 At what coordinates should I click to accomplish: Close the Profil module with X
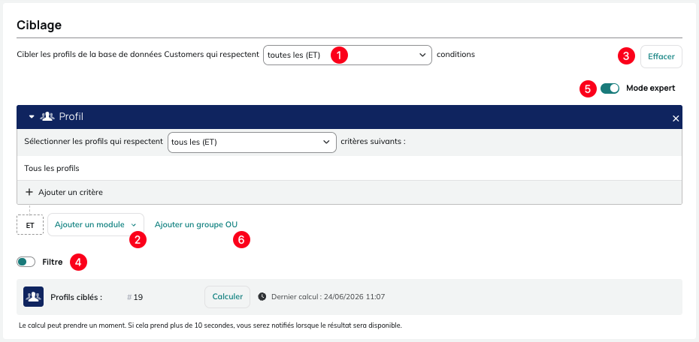tap(676, 118)
